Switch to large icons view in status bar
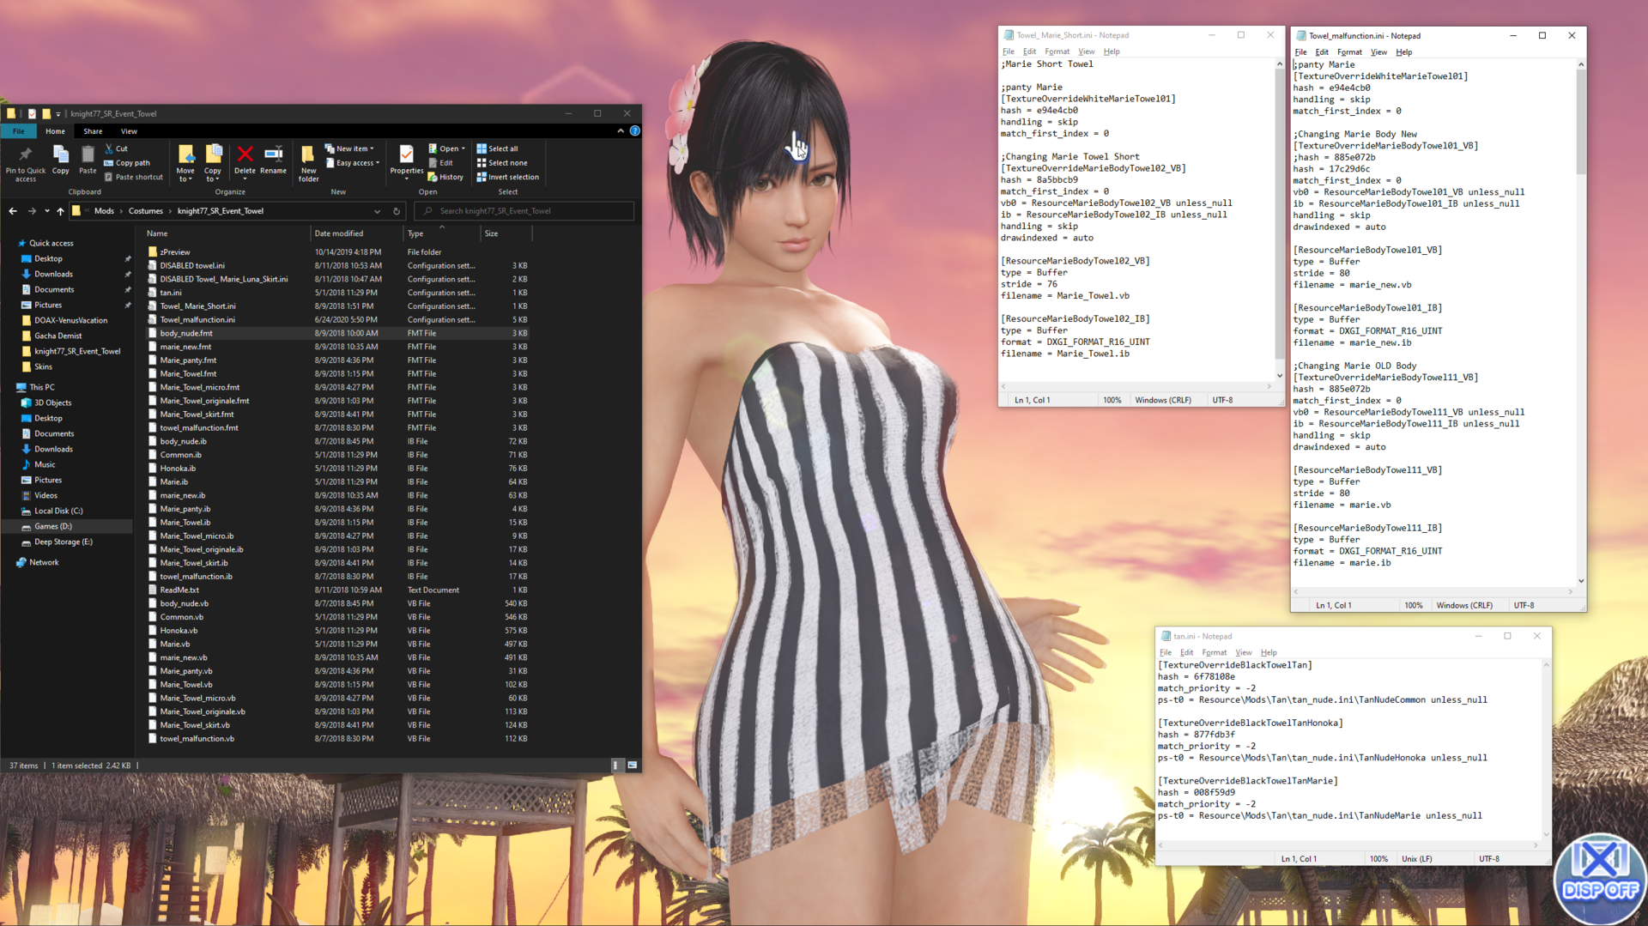1648x926 pixels. pos(633,765)
